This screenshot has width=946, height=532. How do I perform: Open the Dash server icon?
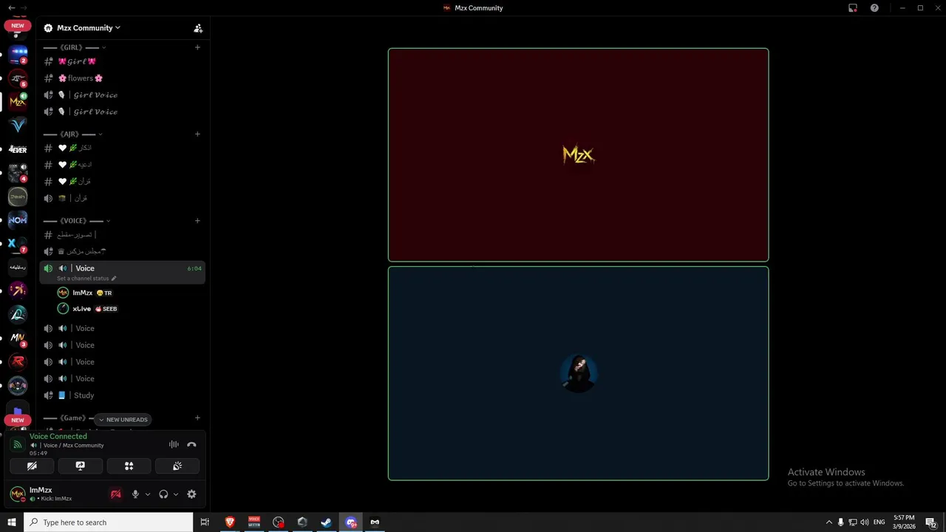point(18,197)
